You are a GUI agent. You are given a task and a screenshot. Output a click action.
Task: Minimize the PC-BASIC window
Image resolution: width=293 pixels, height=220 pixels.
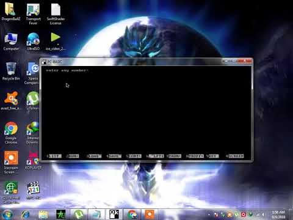coord(225,61)
